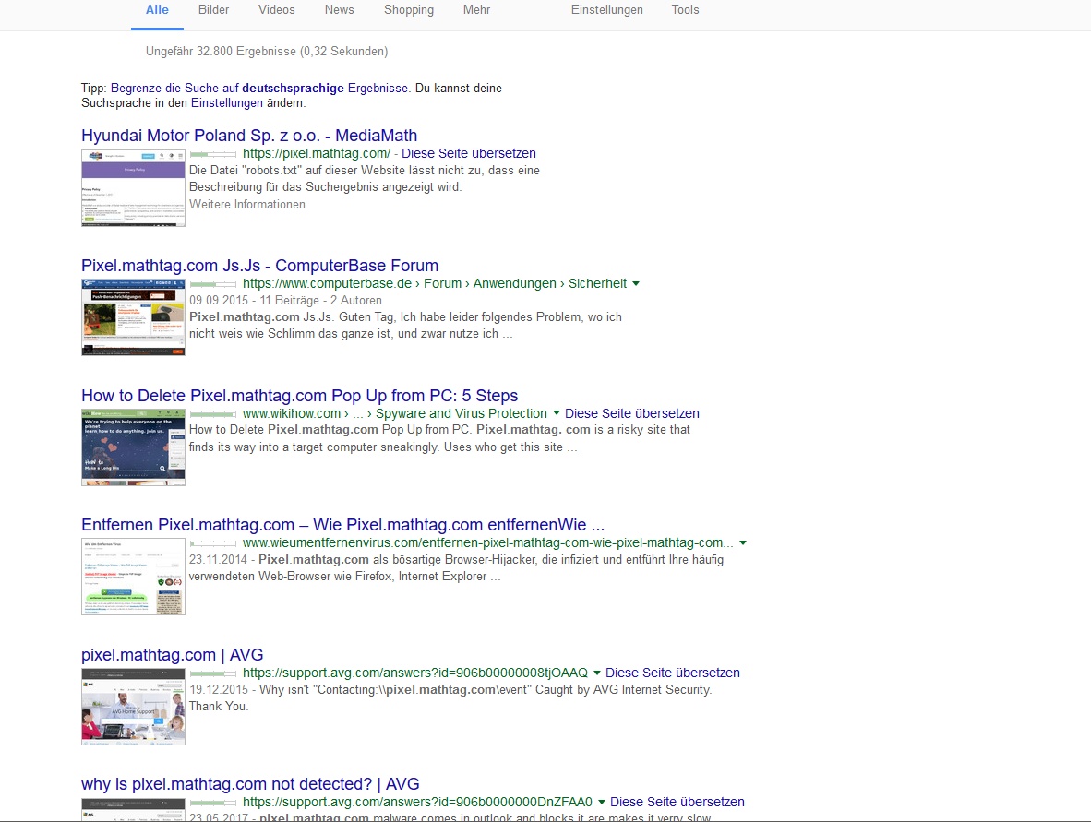Click the rating bar beside wieumentfernenvirus.com URL
Viewport: 1091px width, 822px height.
(x=213, y=543)
